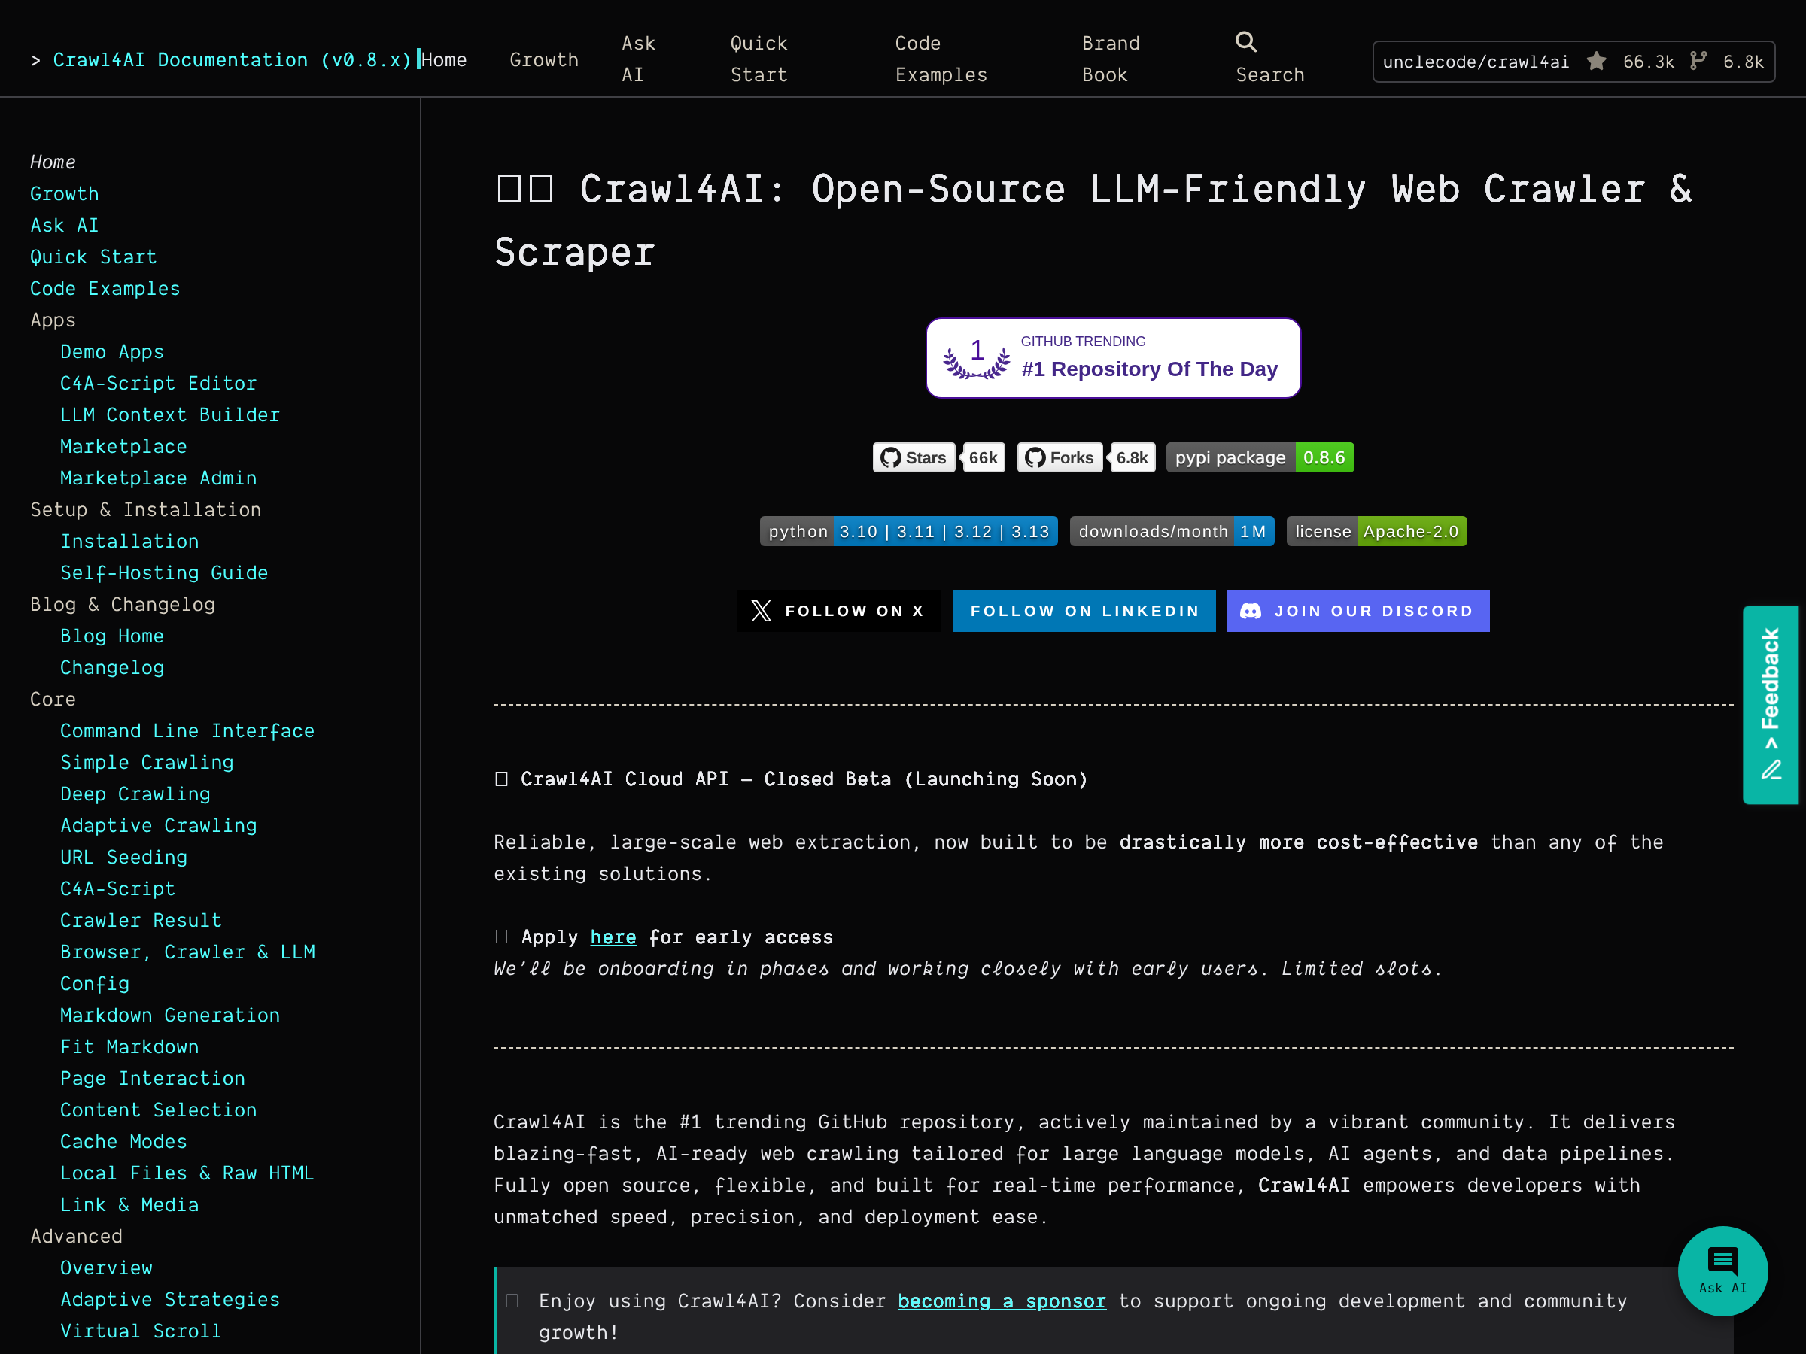
Task: Open Changelog sidebar link
Action: tap(112, 668)
